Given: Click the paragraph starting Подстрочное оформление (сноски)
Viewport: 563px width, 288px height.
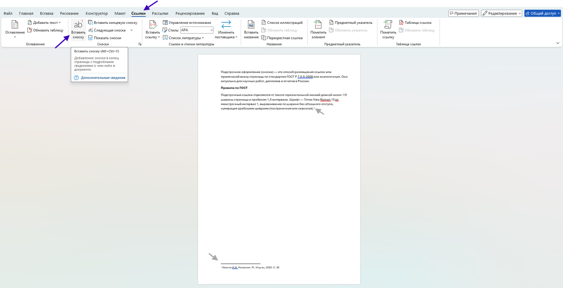Looking at the screenshot, I should click(x=284, y=76).
